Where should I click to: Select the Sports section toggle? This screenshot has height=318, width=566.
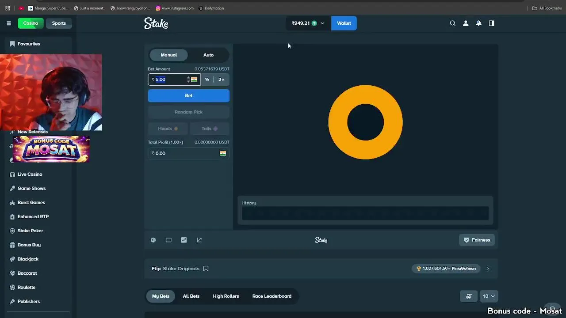(x=59, y=23)
